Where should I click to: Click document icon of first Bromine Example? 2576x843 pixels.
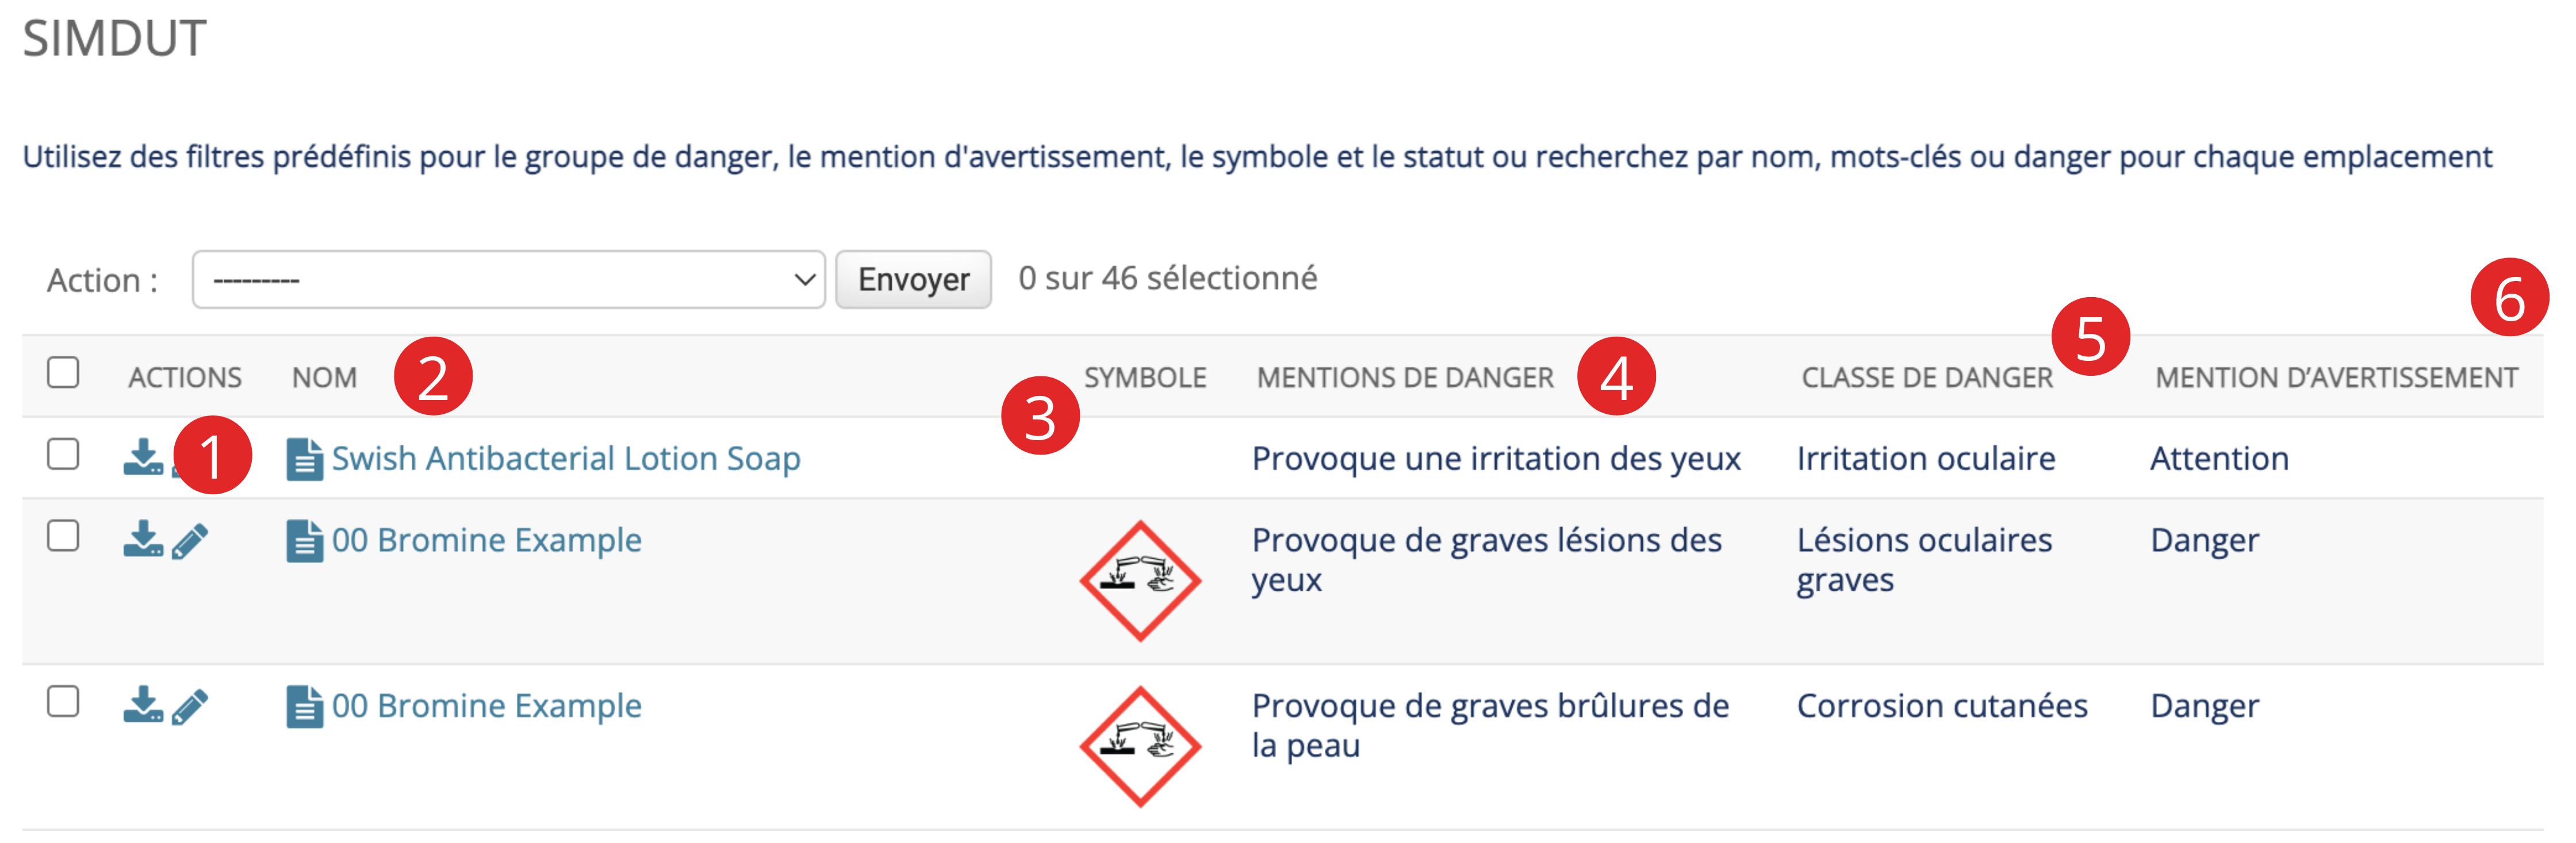304,540
